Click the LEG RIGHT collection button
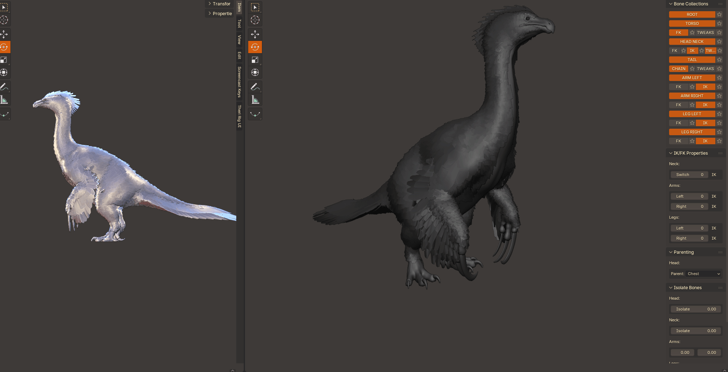 point(692,132)
